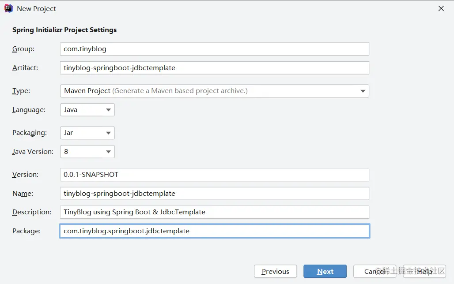The image size is (454, 284).
Task: Expand the Language dropdown showing Java
Action: click(x=87, y=110)
